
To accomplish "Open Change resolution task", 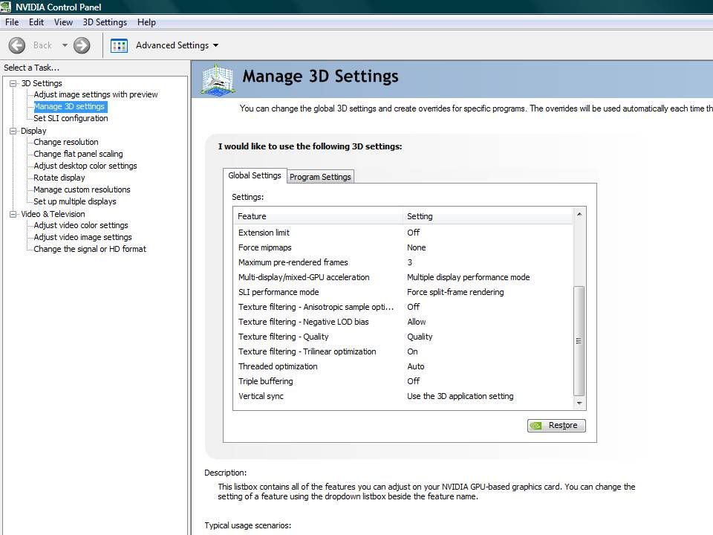I will pyautogui.click(x=66, y=142).
